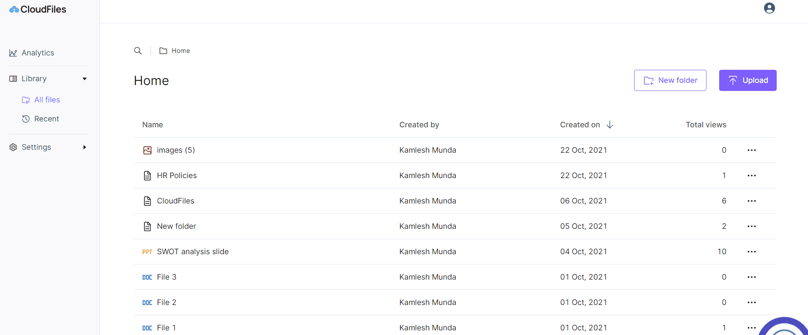Screen dimensions: 808x335
Task: Open more options for File 2
Action: click(x=751, y=302)
